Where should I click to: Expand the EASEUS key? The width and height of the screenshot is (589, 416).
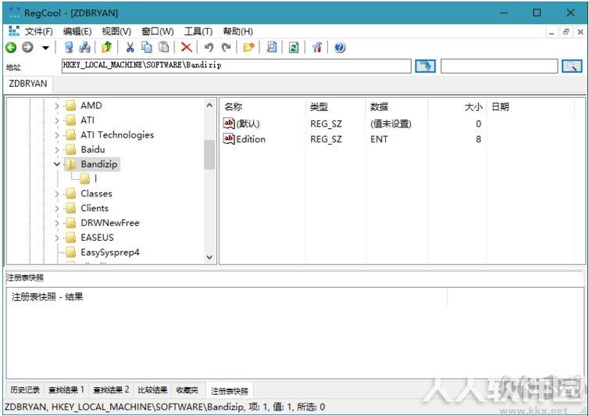57,238
